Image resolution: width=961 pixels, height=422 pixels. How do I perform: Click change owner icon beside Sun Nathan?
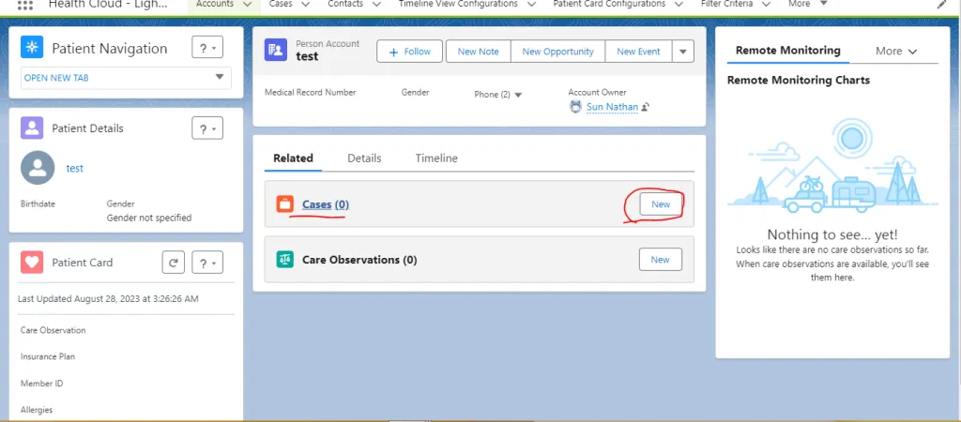pos(646,107)
